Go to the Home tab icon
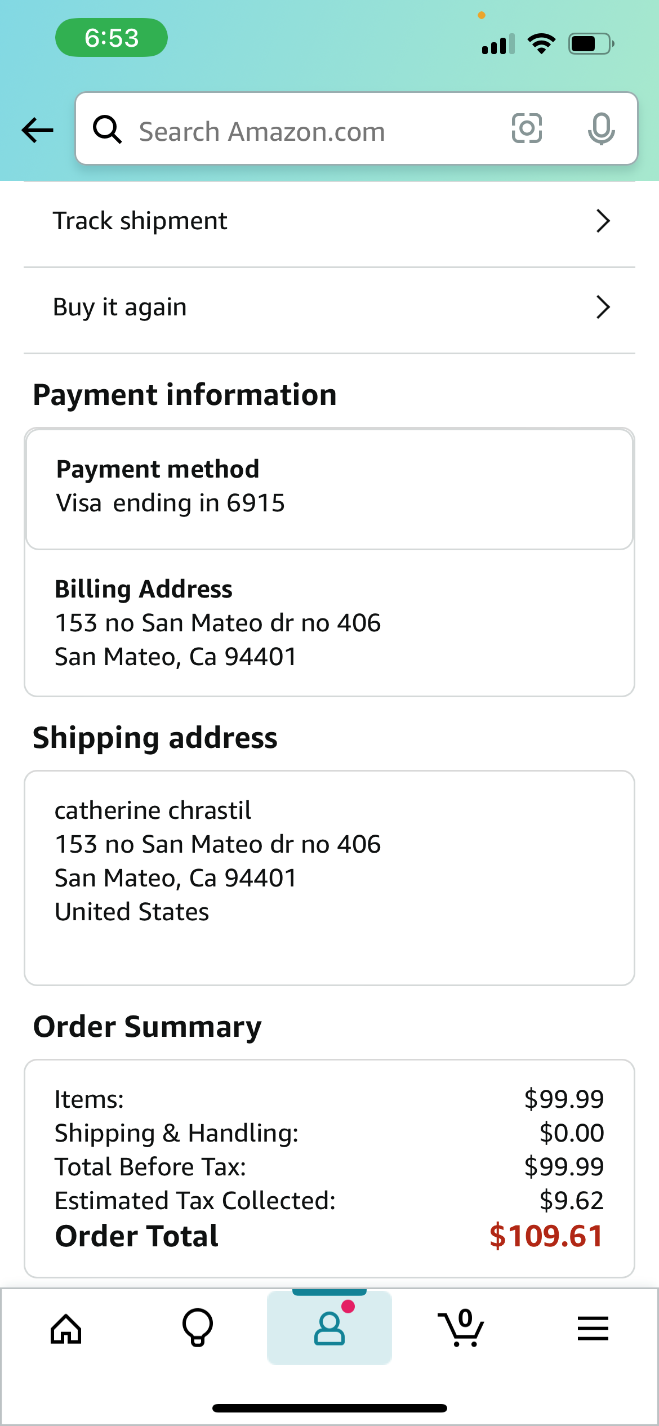The image size is (659, 1426). point(66,1329)
